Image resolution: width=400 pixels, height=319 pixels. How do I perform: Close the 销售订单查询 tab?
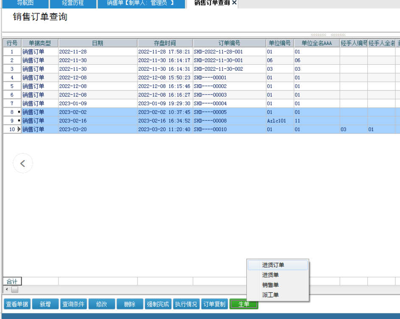click(235, 3)
